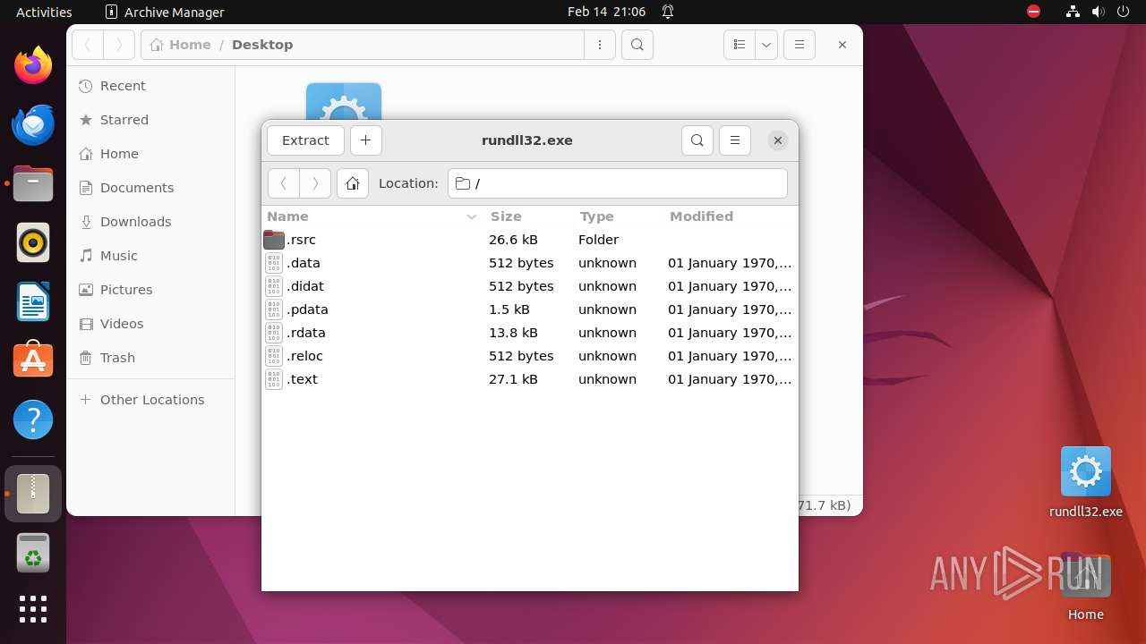This screenshot has width=1146, height=644.
Task: Open Recent in Files sidebar
Action: coord(150,86)
